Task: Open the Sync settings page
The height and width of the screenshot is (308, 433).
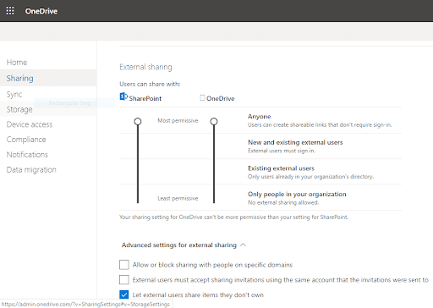Action: (x=14, y=94)
